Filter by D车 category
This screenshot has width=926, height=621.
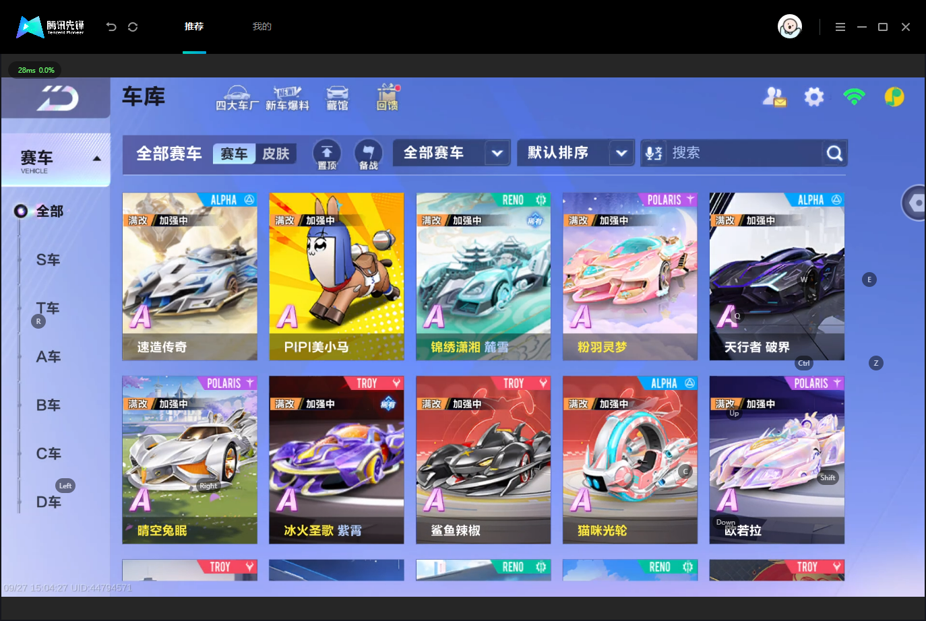tap(48, 502)
